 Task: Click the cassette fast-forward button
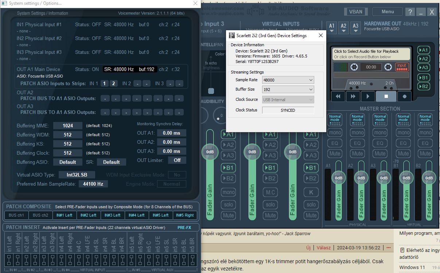click(353, 96)
